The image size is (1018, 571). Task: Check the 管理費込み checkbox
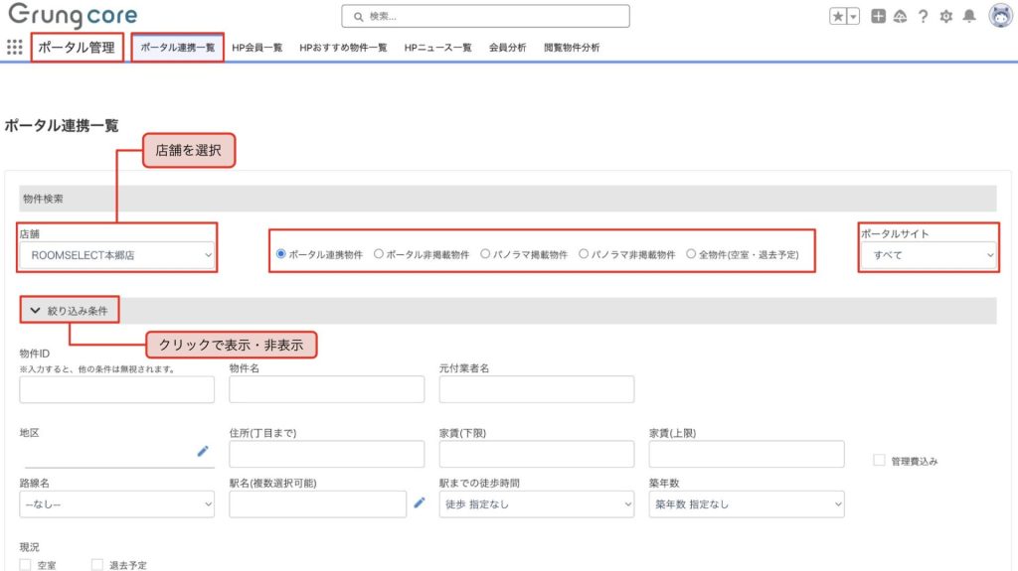(x=879, y=461)
